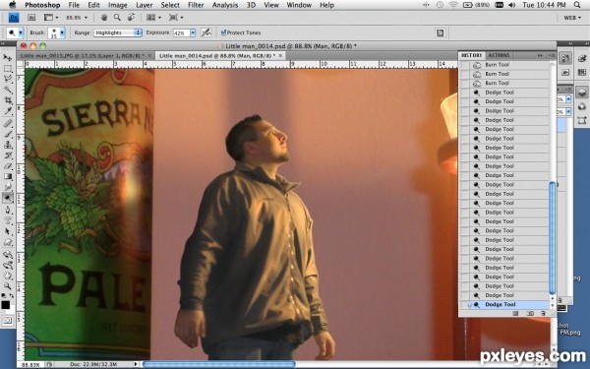Switch to the Actions panel tab
590x369 pixels.
coord(499,55)
